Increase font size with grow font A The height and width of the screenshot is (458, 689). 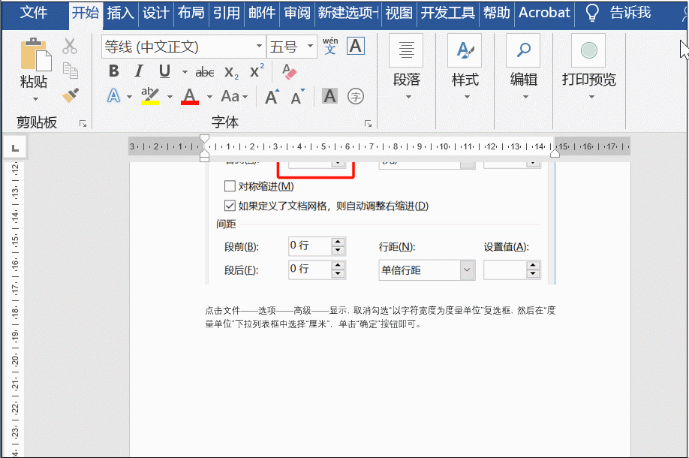(272, 96)
